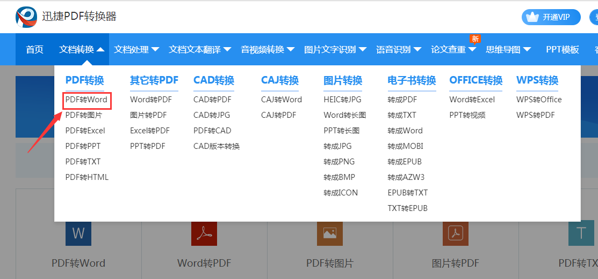598x279 pixels.
Task: Select HEIC转JPG under 图片转换
Action: click(342, 100)
